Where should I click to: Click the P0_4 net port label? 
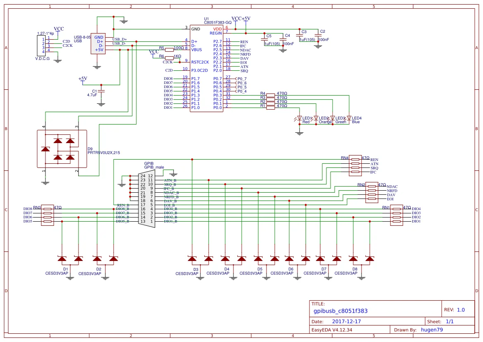pyautogui.click(x=242, y=91)
